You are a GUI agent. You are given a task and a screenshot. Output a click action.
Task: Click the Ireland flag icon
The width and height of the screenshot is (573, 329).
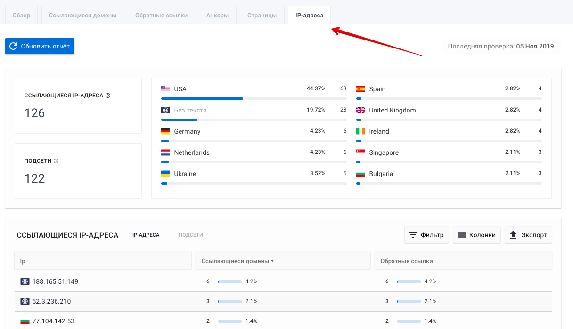tap(360, 131)
